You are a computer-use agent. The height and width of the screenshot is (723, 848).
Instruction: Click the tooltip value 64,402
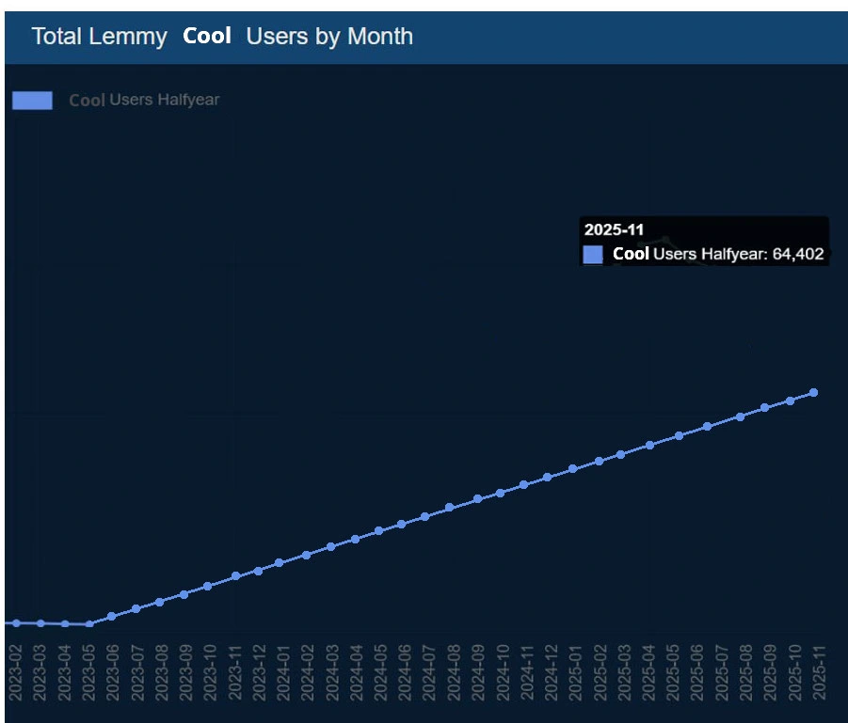pos(798,254)
